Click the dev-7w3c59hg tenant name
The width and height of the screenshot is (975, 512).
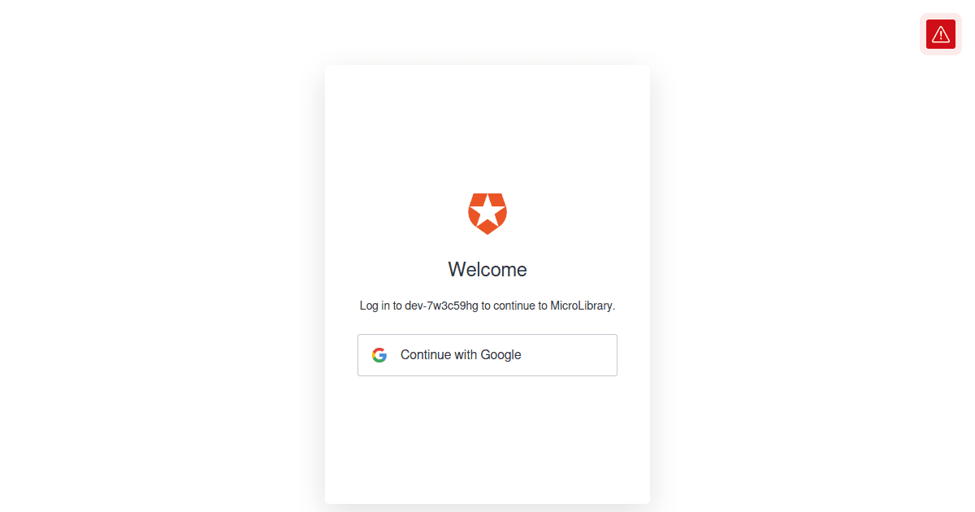click(x=441, y=306)
